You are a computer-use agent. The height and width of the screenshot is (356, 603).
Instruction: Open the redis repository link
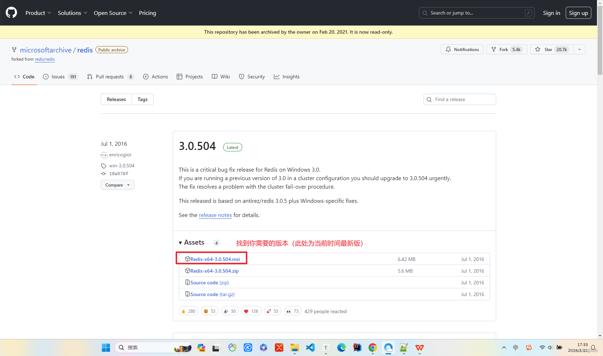click(x=85, y=50)
